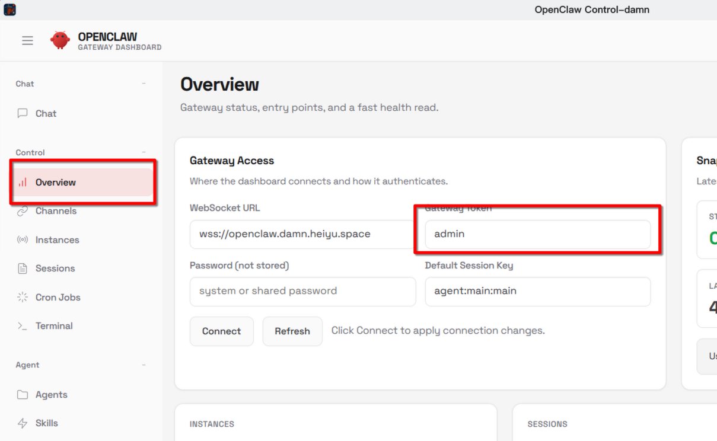Select the Chat speech bubble icon
The image size is (717, 441).
point(23,113)
